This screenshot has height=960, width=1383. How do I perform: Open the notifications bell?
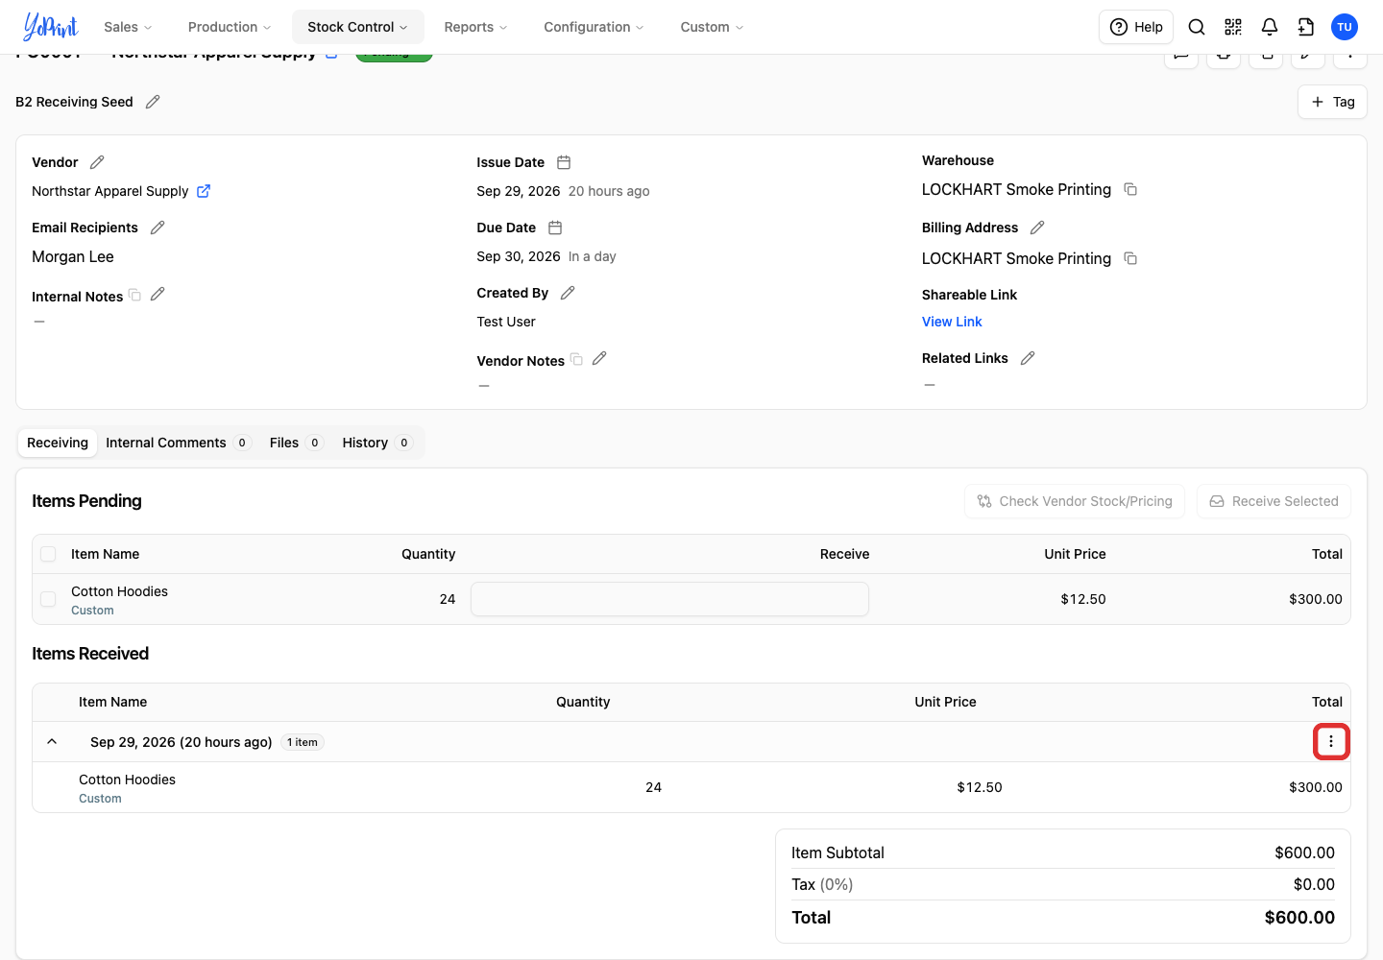[1270, 27]
